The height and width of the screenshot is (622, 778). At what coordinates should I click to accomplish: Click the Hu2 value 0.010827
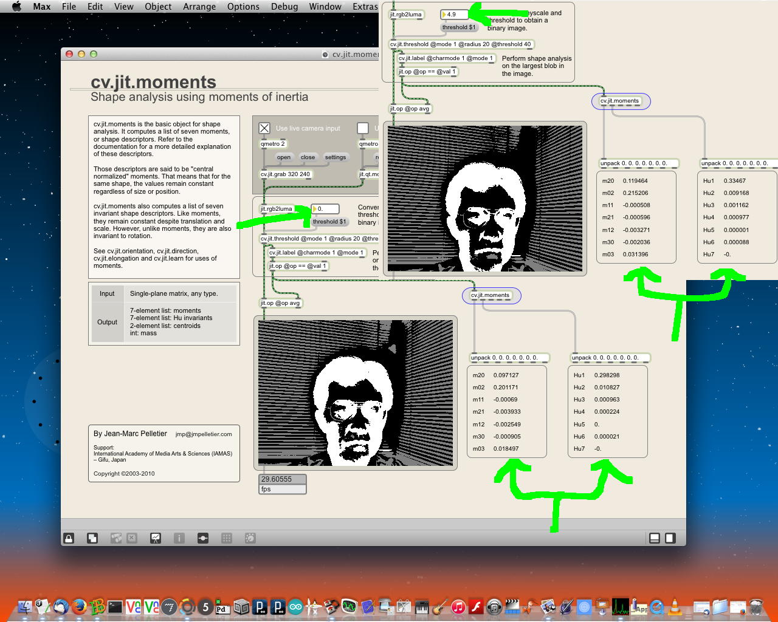tap(607, 388)
